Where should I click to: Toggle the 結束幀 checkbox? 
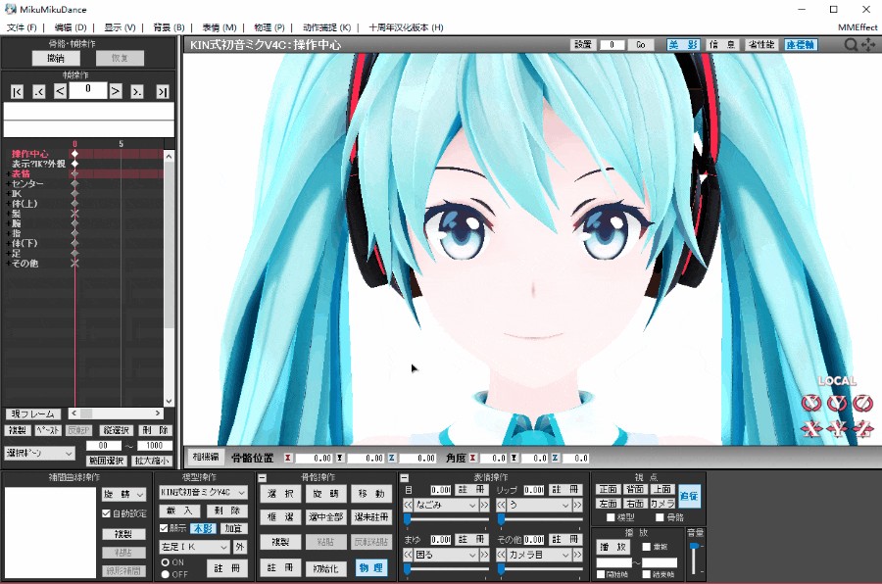tap(647, 574)
